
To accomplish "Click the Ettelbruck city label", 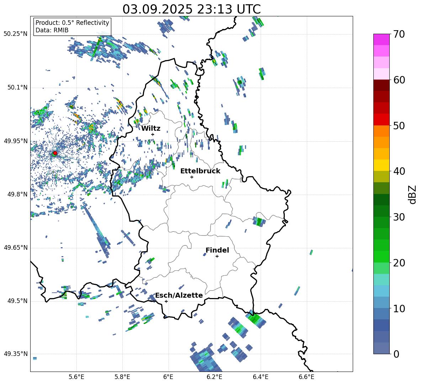I will point(200,171).
